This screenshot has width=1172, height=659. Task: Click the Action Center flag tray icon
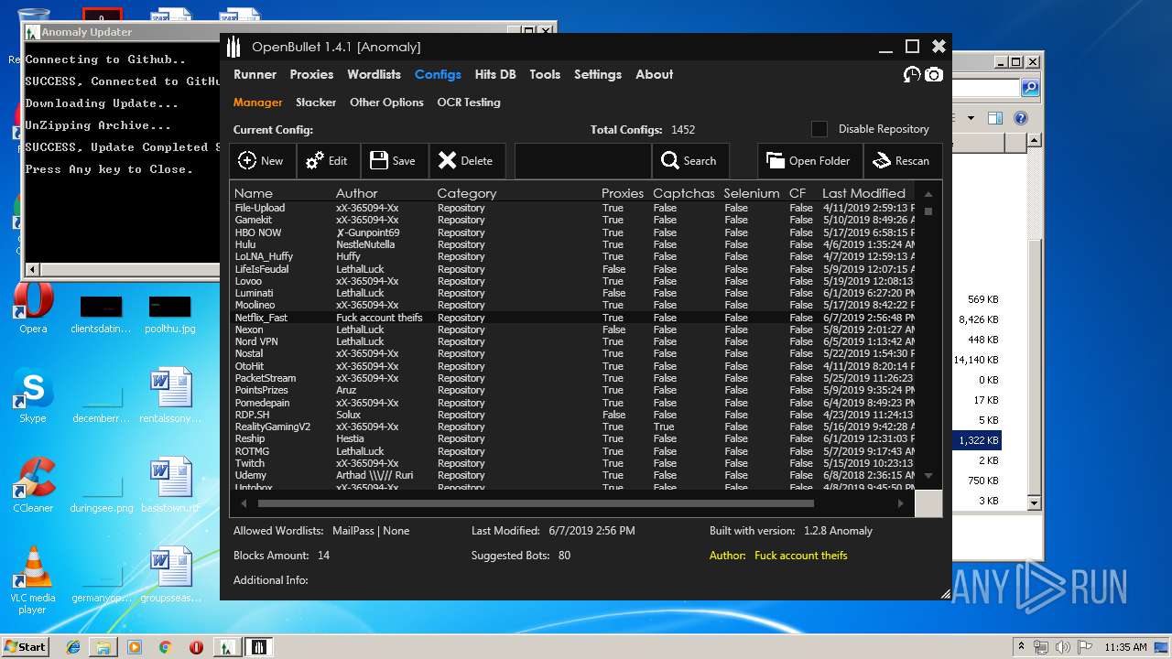coord(1082,647)
